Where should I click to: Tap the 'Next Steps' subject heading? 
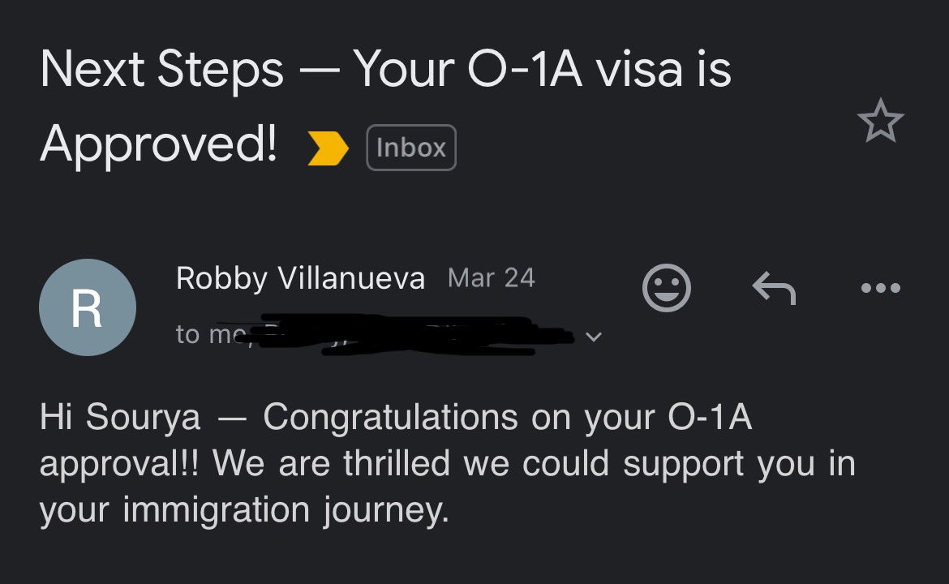point(161,69)
